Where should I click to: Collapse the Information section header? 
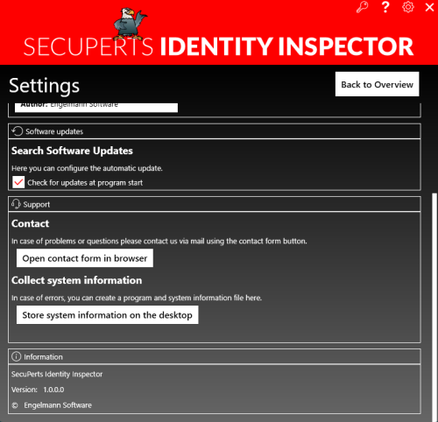point(215,356)
